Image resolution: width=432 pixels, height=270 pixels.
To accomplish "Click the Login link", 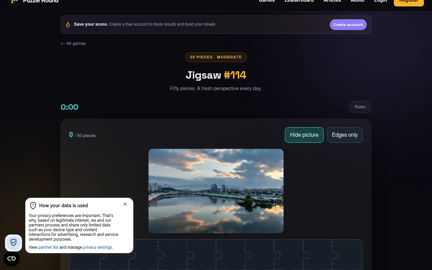I will coord(381,1).
